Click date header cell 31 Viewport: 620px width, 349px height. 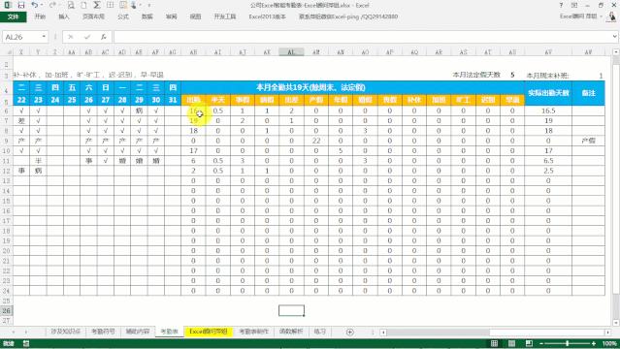[x=173, y=100]
